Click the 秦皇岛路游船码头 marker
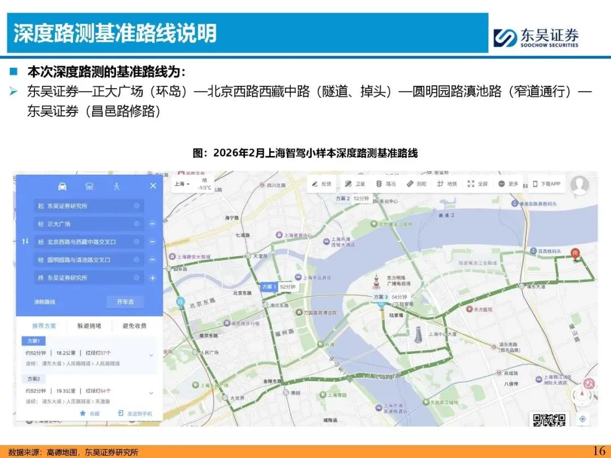 pyautogui.click(x=514, y=204)
